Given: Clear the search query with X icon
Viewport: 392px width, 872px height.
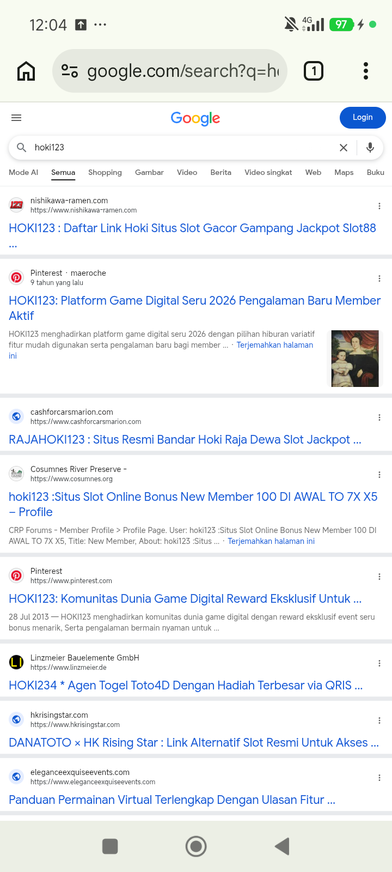Looking at the screenshot, I should 344,148.
